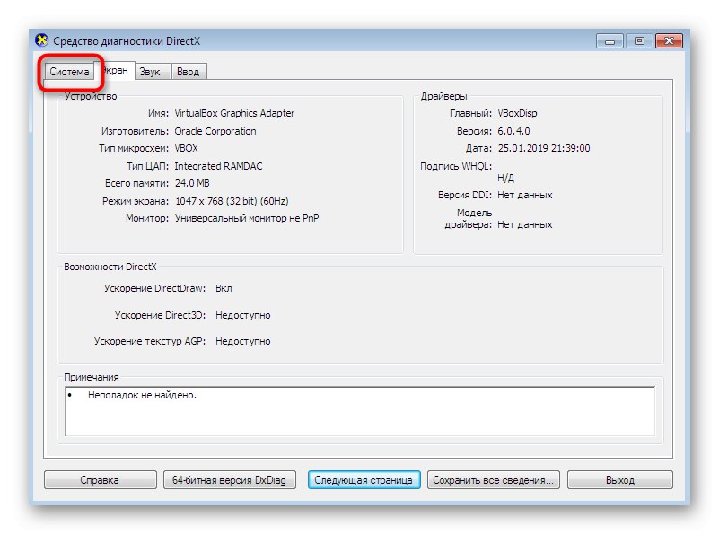Advance with Следующая страница button
This screenshot has width=719, height=534.
click(364, 479)
